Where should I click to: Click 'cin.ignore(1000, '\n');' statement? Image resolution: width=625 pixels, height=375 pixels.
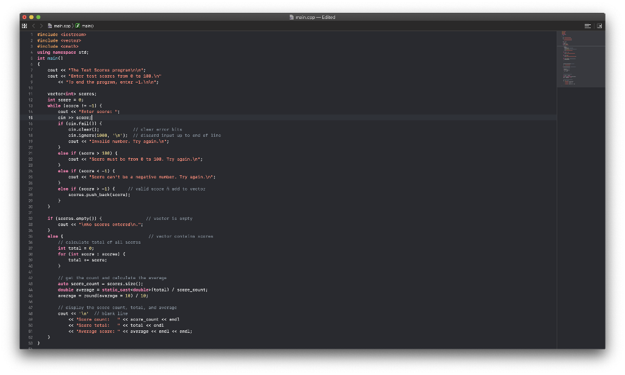pyautogui.click(x=98, y=135)
